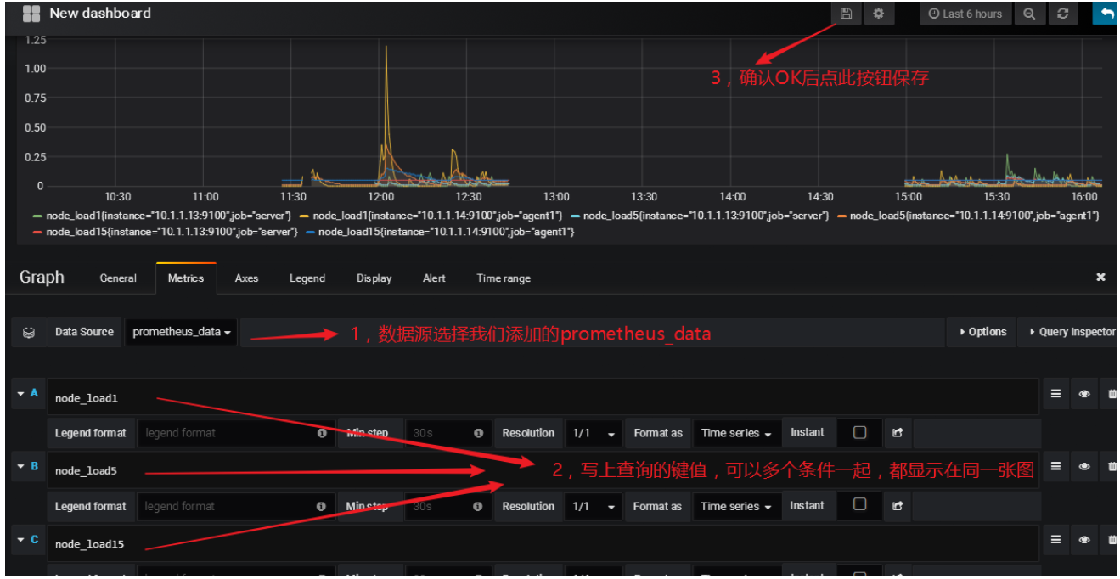Switch to the Alert tab

pyautogui.click(x=434, y=278)
